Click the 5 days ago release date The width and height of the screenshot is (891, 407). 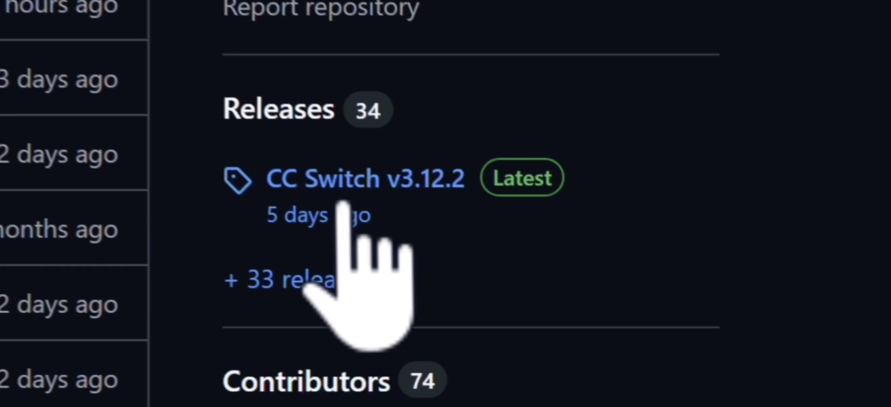(x=318, y=215)
